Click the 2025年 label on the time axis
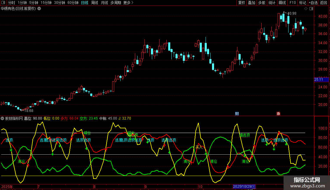The width and height of the screenshot is (330, 190). [7, 186]
